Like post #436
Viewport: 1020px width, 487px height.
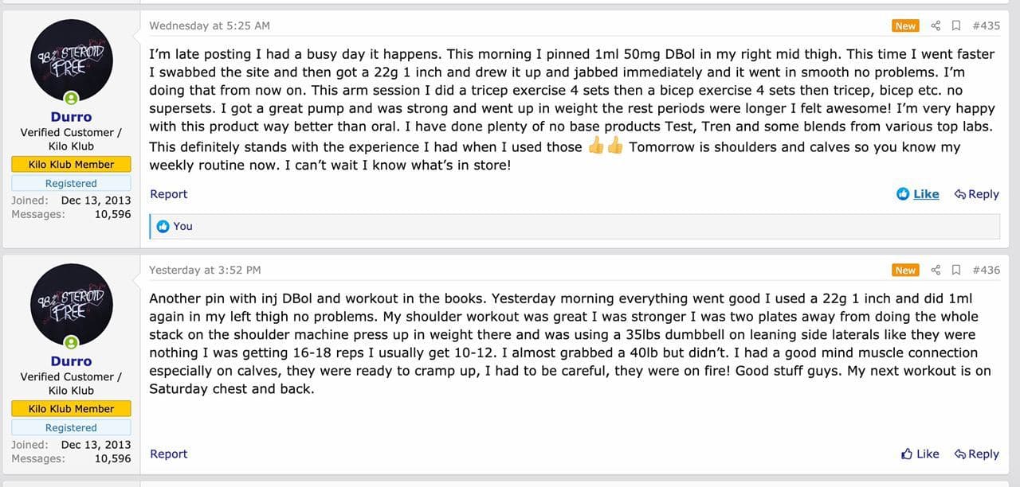pos(920,454)
